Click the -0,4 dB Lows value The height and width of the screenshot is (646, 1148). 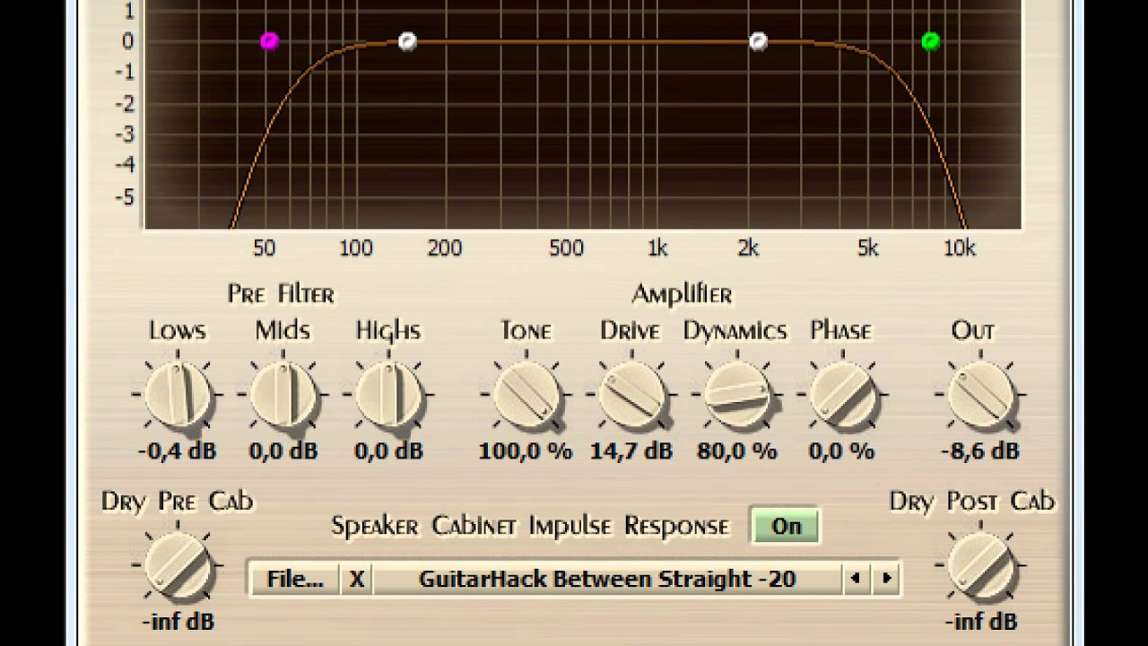point(178,450)
